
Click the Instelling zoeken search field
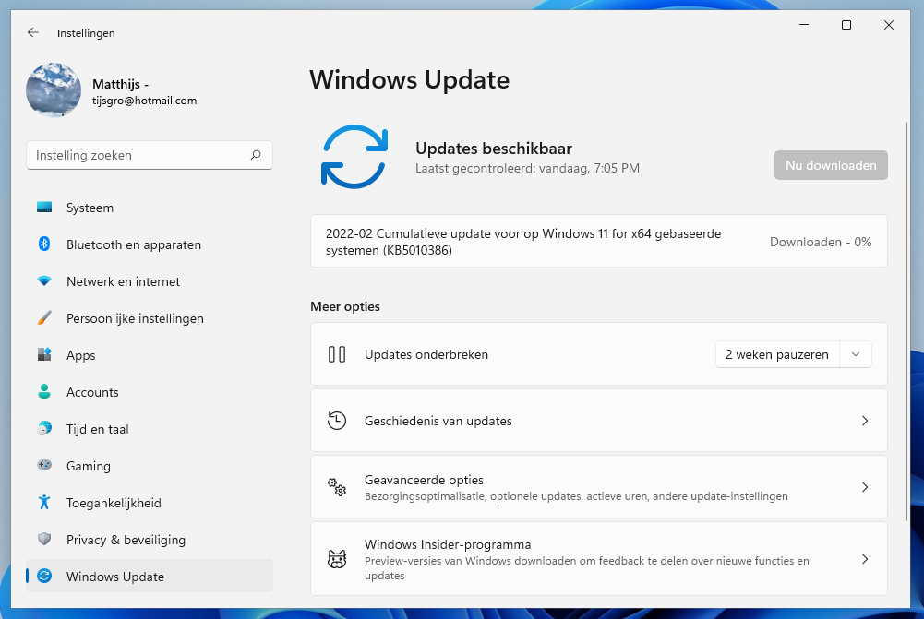pos(138,155)
